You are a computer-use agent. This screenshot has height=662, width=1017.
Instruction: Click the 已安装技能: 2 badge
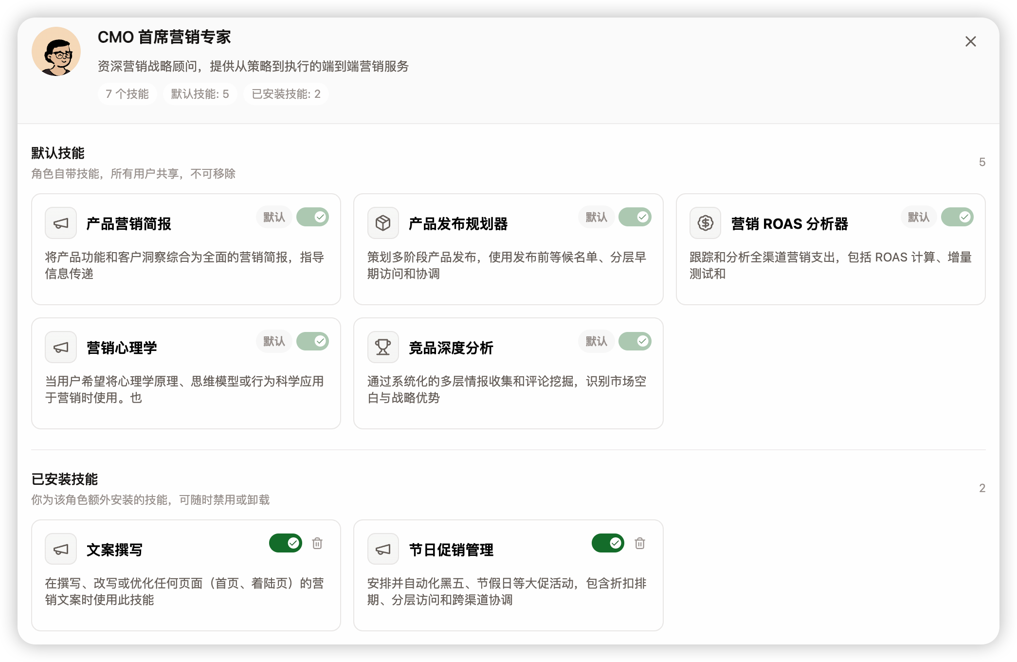click(286, 94)
